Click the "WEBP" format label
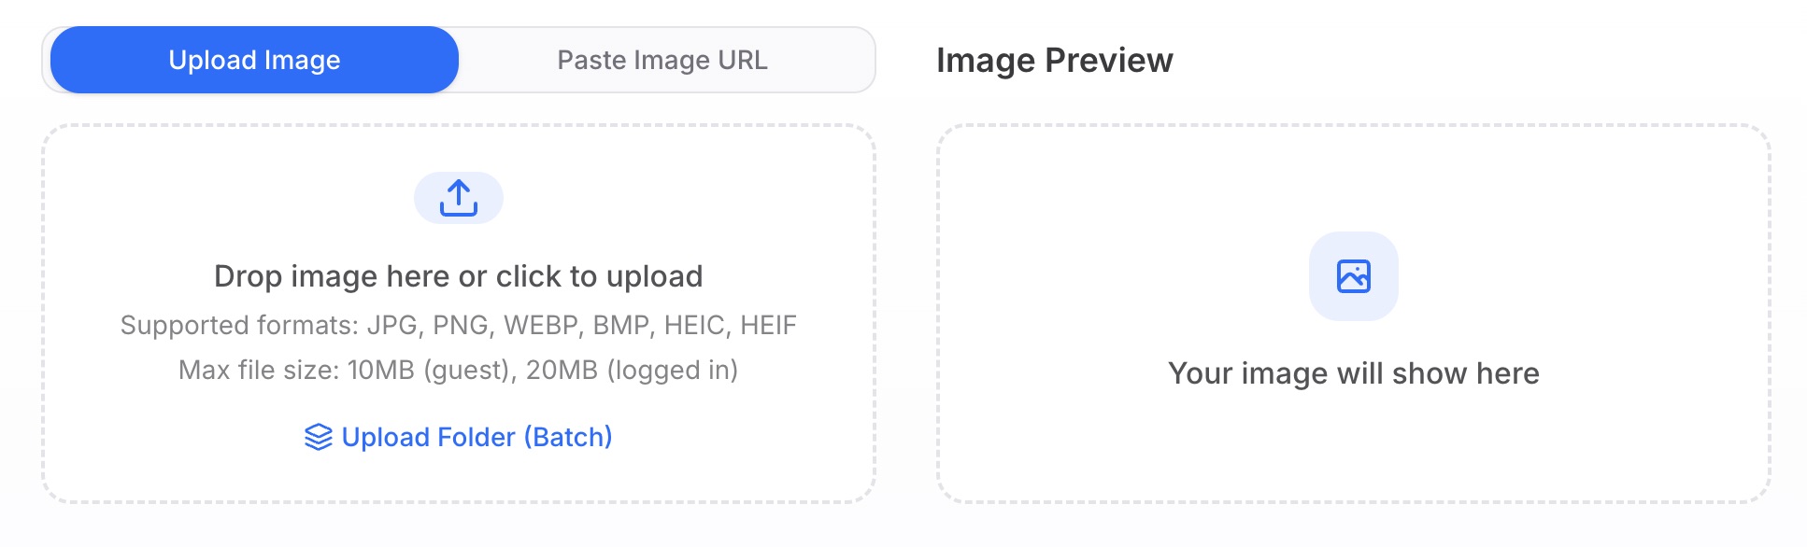The image size is (1807, 547). pos(541,325)
